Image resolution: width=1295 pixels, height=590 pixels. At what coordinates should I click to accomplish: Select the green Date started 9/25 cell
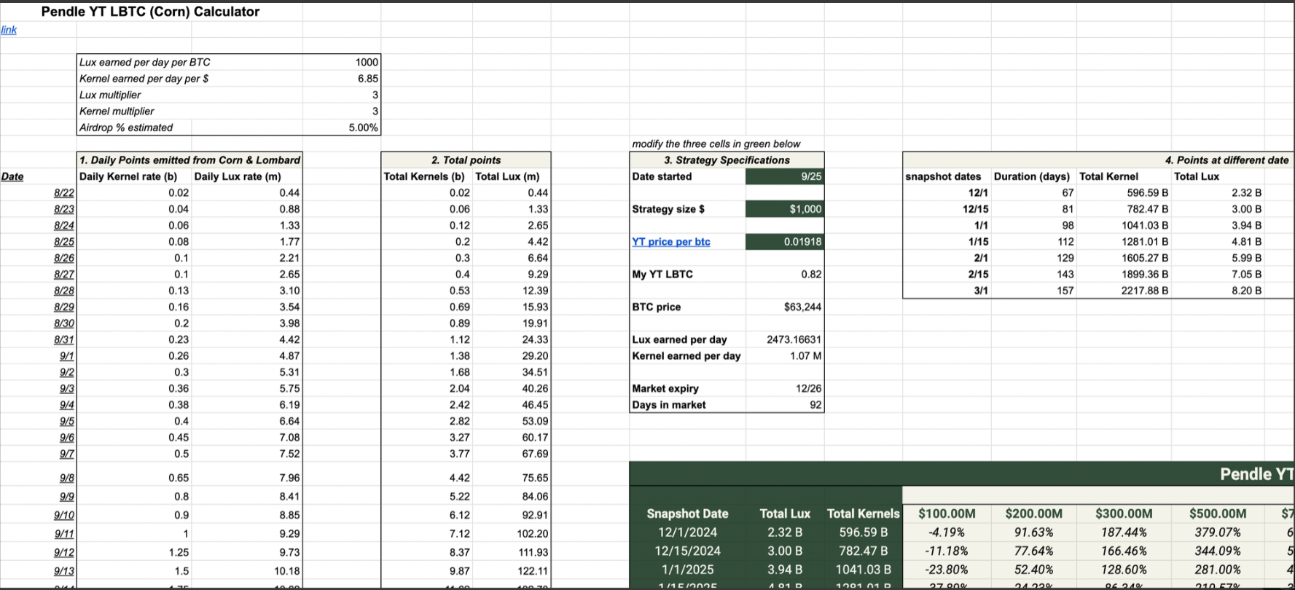(x=785, y=176)
